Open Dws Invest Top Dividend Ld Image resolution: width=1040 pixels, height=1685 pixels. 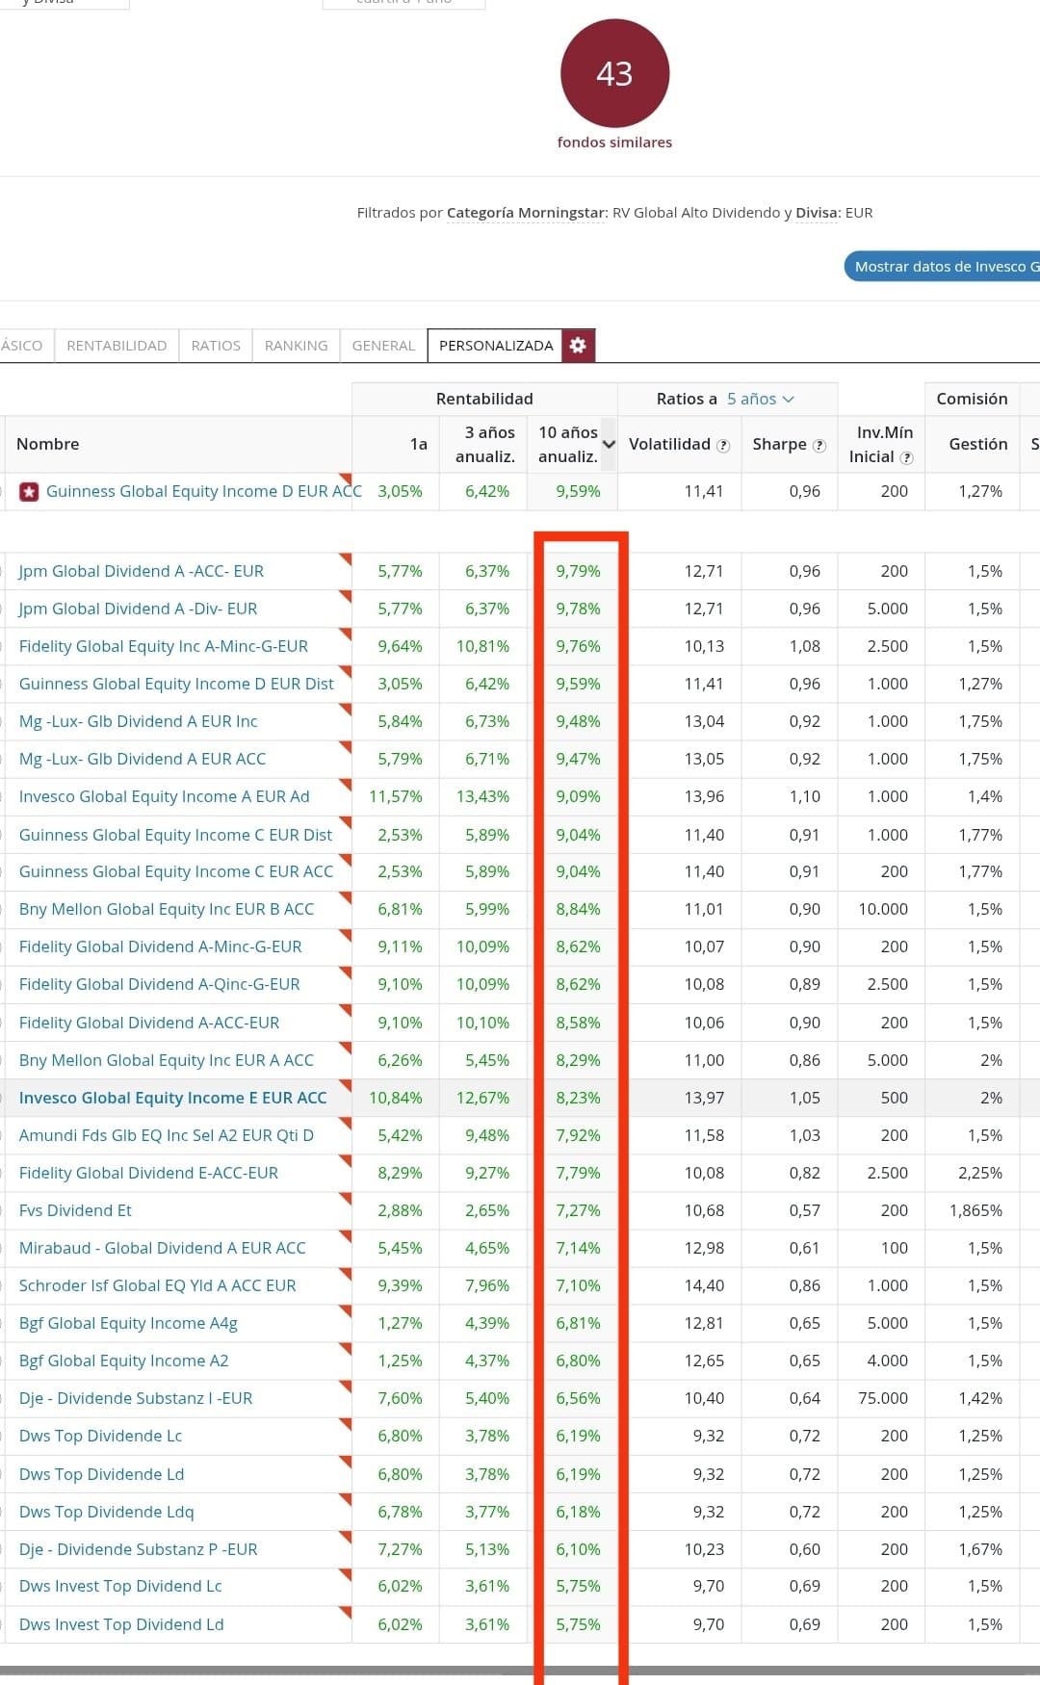121,1624
